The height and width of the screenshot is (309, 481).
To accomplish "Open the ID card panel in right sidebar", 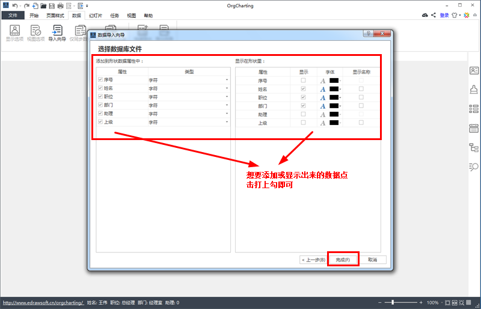I will click(474, 70).
